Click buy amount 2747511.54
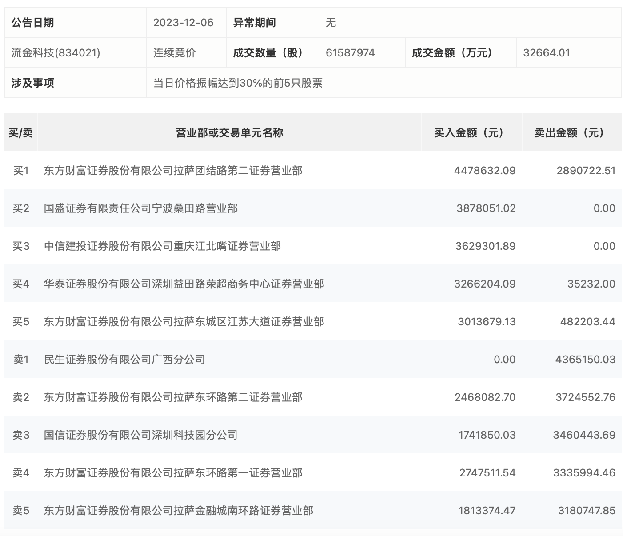The width and height of the screenshot is (623, 536). tap(487, 473)
